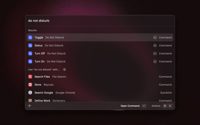200x125 pixels.
Task: Click the moon icon beside Toggle
Action: 30,37
